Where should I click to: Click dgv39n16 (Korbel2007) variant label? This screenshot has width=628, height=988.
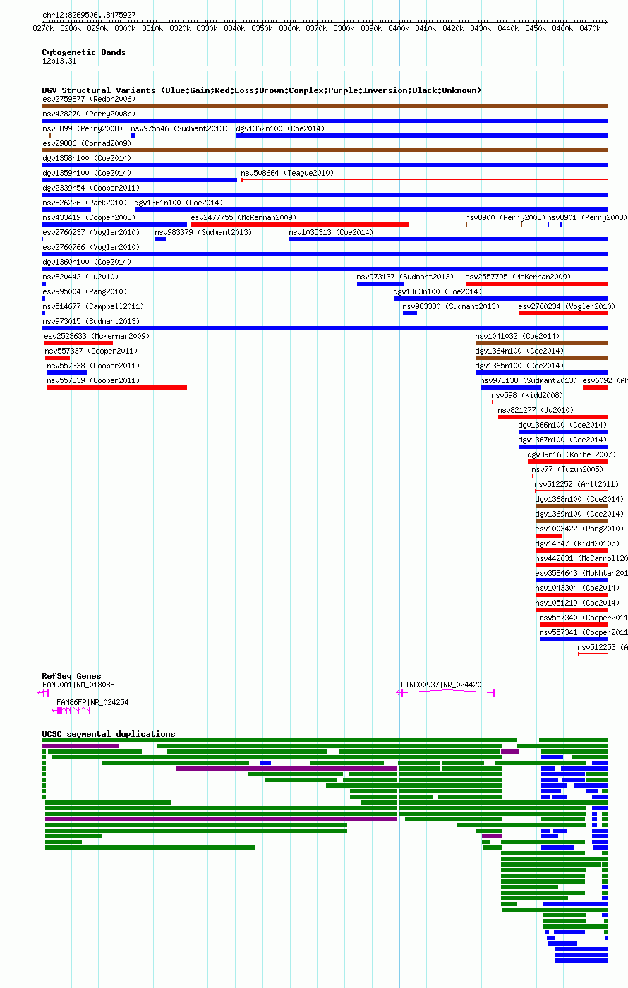pos(572,455)
